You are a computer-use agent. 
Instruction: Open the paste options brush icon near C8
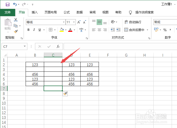[x=65, y=94]
